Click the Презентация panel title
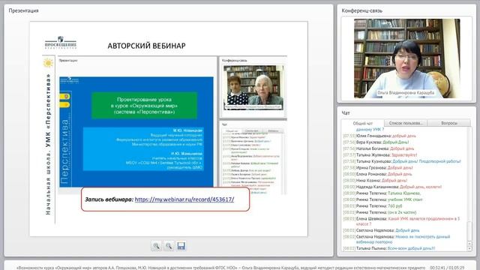The width and height of the screenshot is (480, 270). pos(23,10)
